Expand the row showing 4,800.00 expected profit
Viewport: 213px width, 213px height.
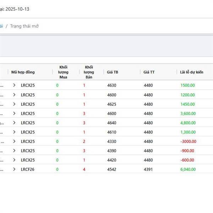point(14,123)
